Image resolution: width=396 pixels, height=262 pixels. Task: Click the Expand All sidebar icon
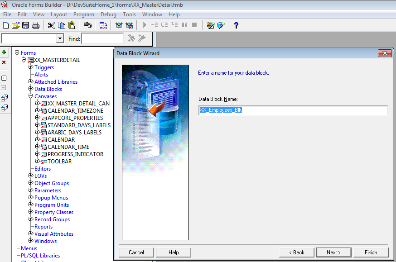[x=4, y=98]
